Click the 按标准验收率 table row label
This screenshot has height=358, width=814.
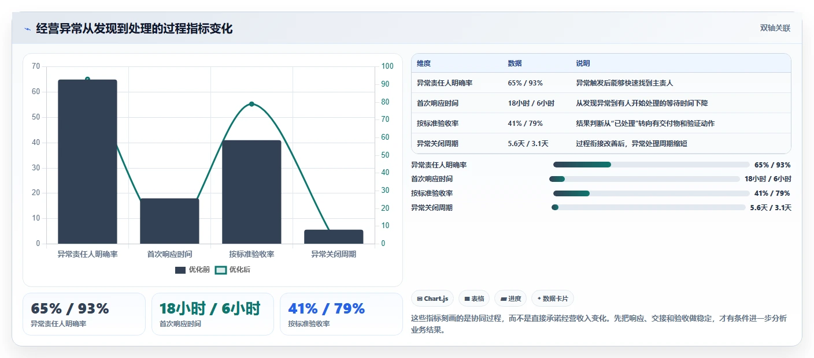[x=438, y=124]
